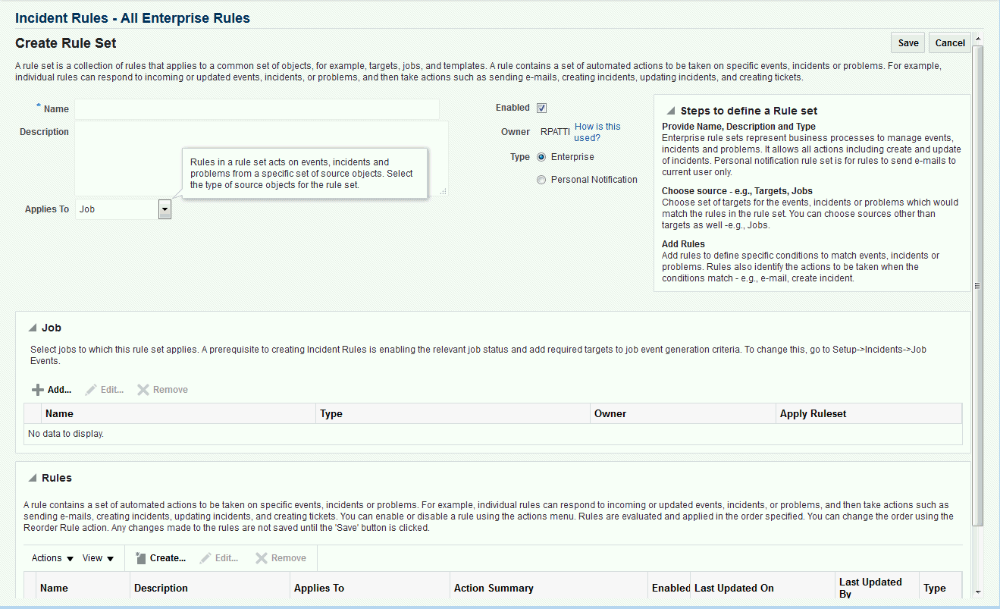Click the 'Provide Name, Description and Type' heading
Screen dimensions: 1000x609
(738, 127)
